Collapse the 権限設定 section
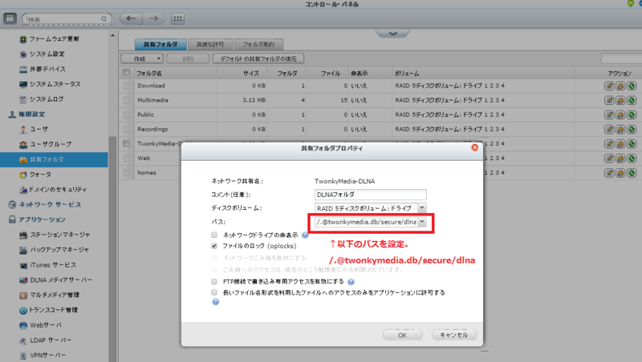This screenshot has height=362, width=642. pyautogui.click(x=27, y=115)
